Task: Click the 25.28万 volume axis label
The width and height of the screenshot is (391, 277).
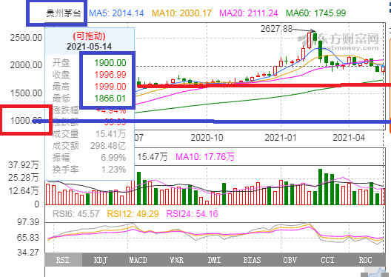Action: [24, 178]
